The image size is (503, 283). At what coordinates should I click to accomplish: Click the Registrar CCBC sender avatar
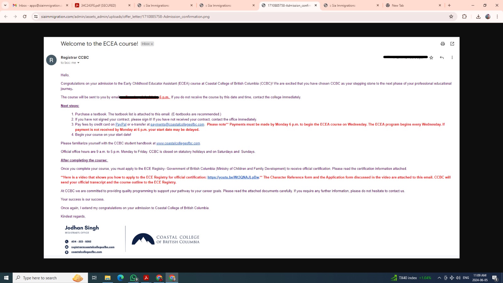tap(51, 60)
